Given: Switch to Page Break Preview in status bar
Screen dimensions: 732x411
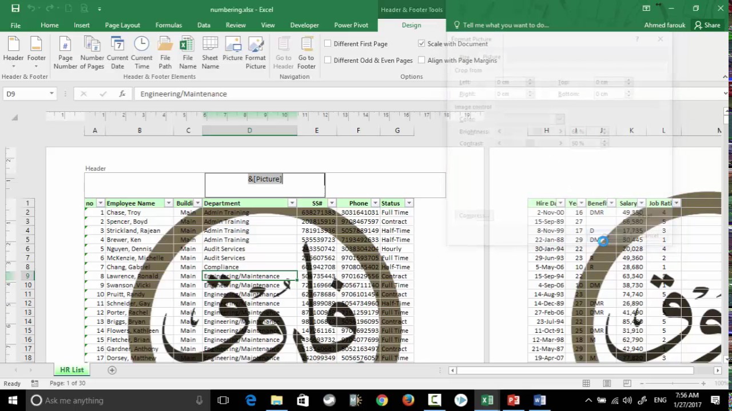Looking at the screenshot, I should coord(627,384).
